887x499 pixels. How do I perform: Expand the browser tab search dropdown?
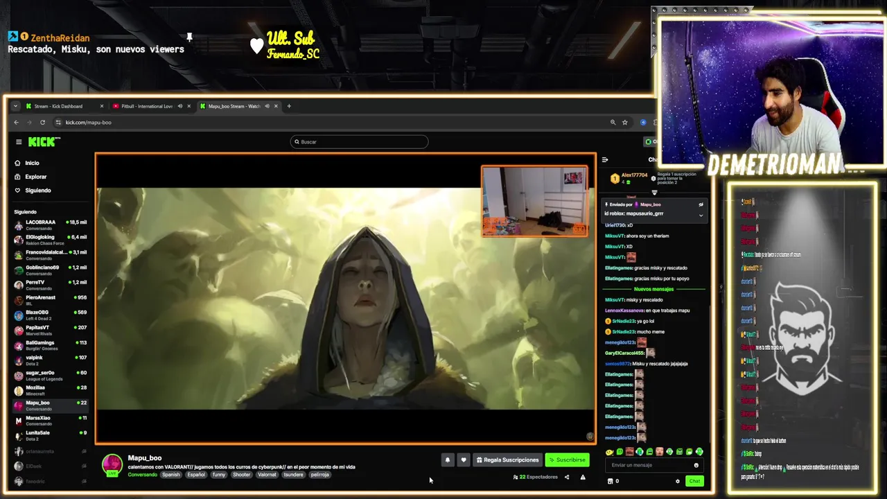[15, 106]
